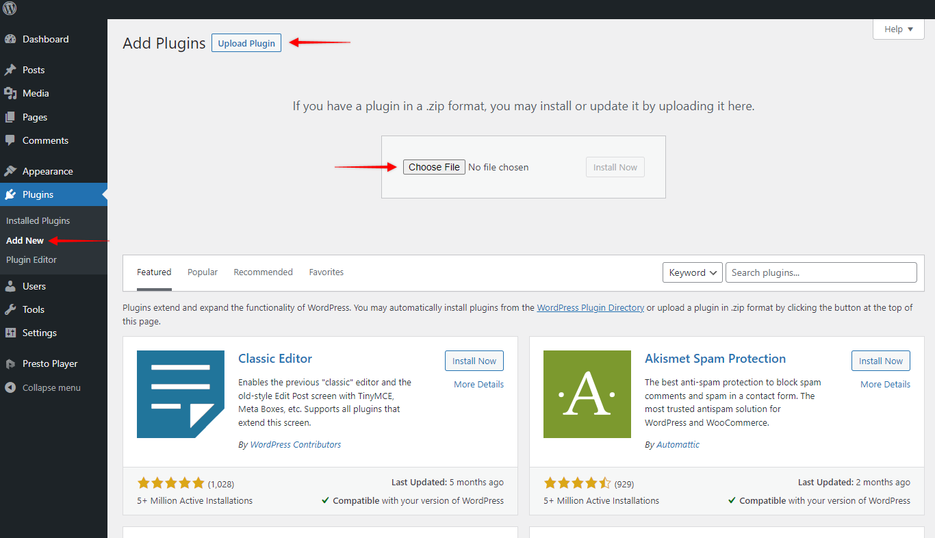Click 'Last Updated: 2 months ago' text
This screenshot has width=935, height=538.
[854, 483]
